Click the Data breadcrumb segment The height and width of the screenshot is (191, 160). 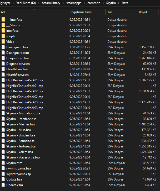(x=125, y=3)
